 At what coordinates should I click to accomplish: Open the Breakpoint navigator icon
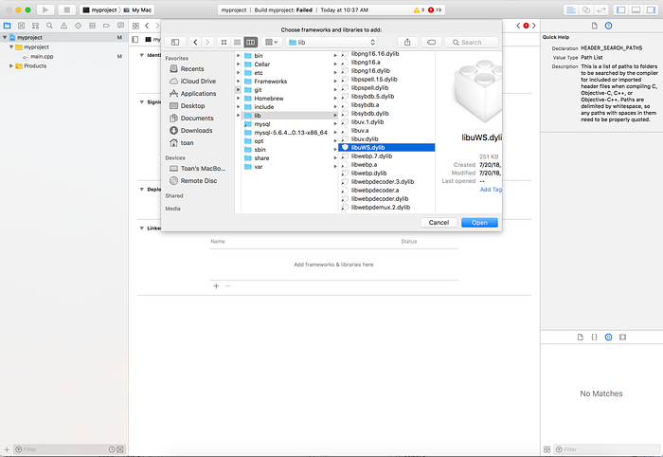(x=106, y=26)
